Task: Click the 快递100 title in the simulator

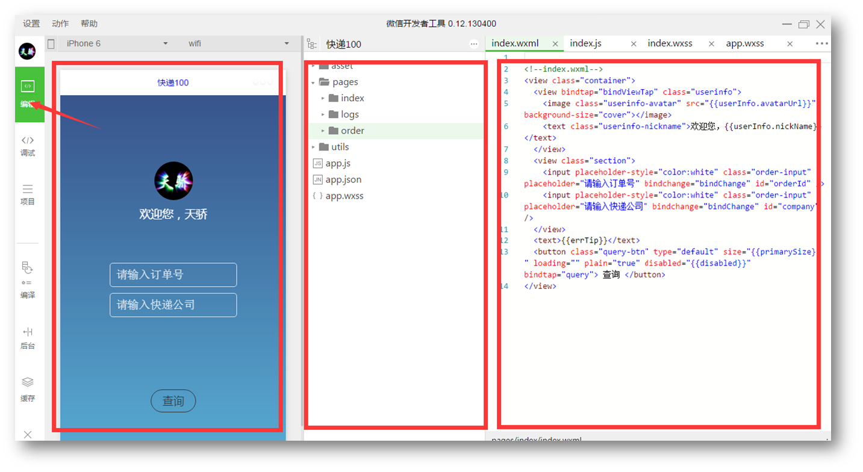Action: [173, 82]
